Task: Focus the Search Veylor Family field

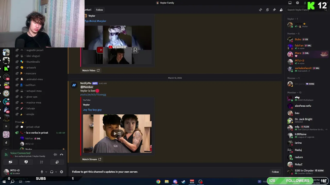Action: 307,10
